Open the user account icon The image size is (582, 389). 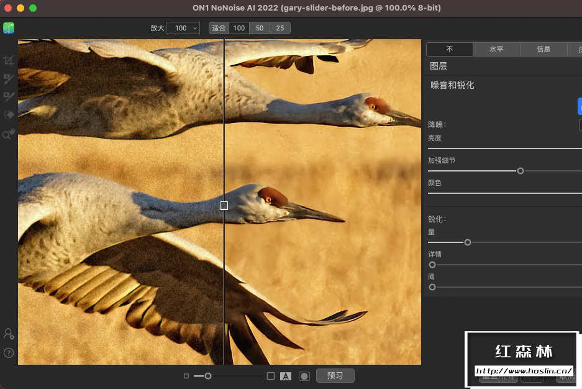tap(9, 334)
